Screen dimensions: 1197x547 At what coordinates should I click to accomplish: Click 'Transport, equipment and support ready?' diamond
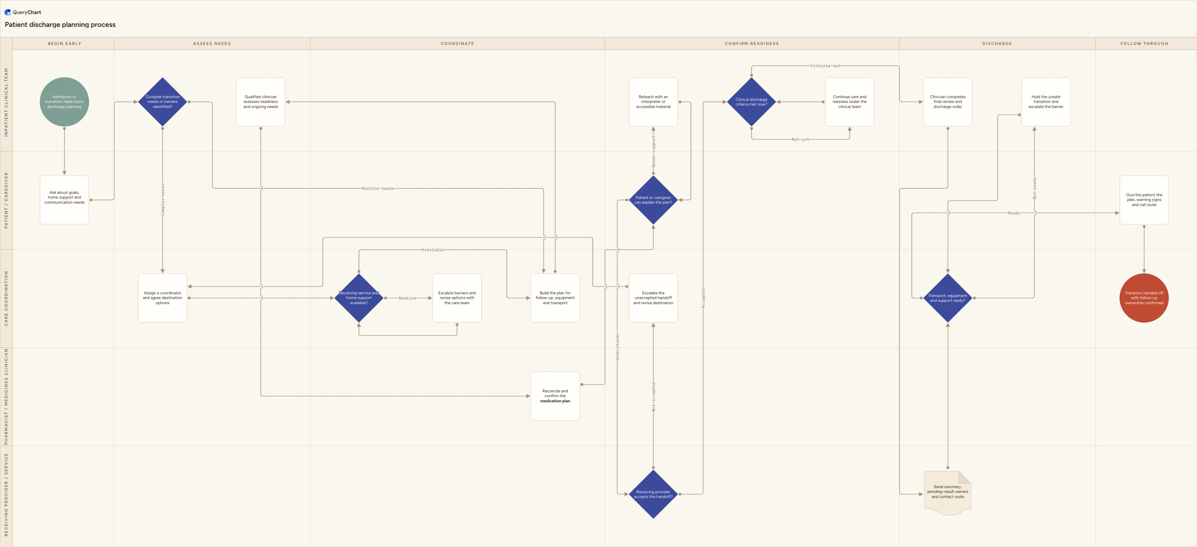(x=948, y=298)
